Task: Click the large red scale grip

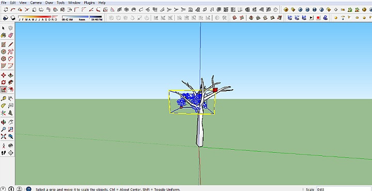Action: click(x=215, y=90)
